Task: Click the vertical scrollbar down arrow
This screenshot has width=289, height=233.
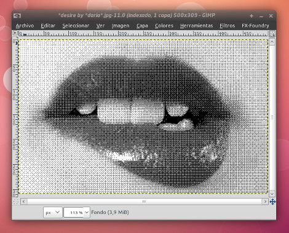Action: coord(272,194)
